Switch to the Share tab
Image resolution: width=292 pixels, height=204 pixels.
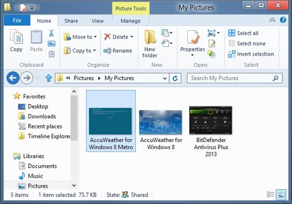click(x=71, y=21)
